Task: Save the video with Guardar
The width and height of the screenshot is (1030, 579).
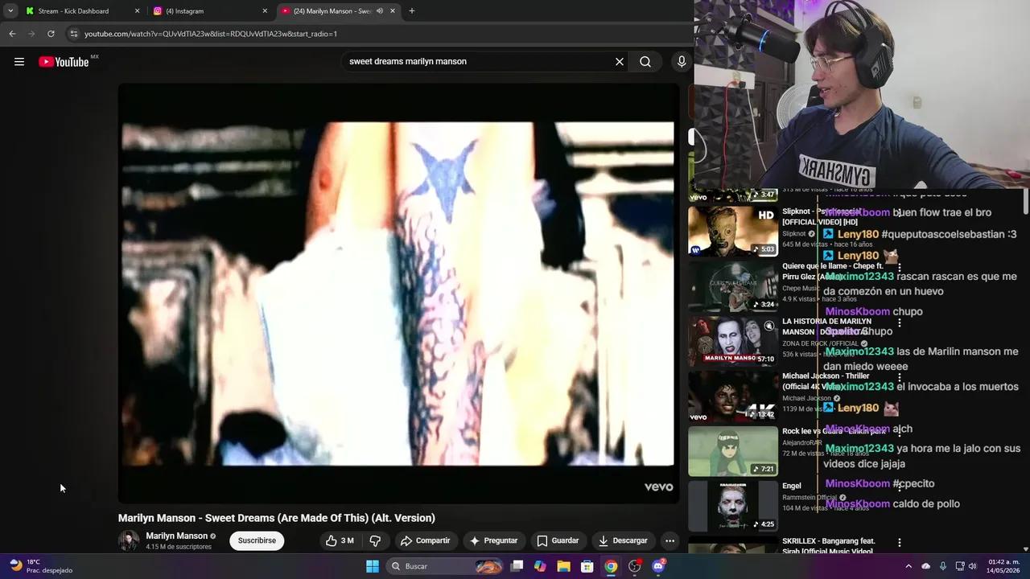Action: click(x=558, y=540)
